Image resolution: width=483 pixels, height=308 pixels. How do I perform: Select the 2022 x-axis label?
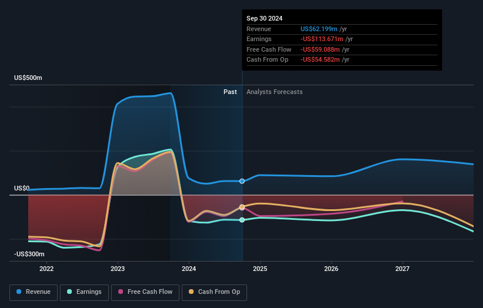click(46, 269)
